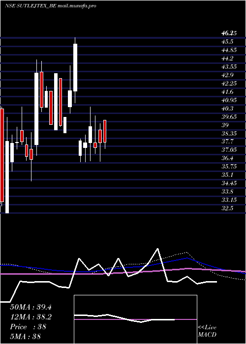Click inside the MACD inset chart box
246x344 pixels.
pos(135,319)
